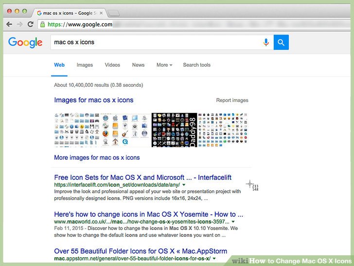354x266 pixels.
Task: Open a new browser tab
Action: [113, 13]
